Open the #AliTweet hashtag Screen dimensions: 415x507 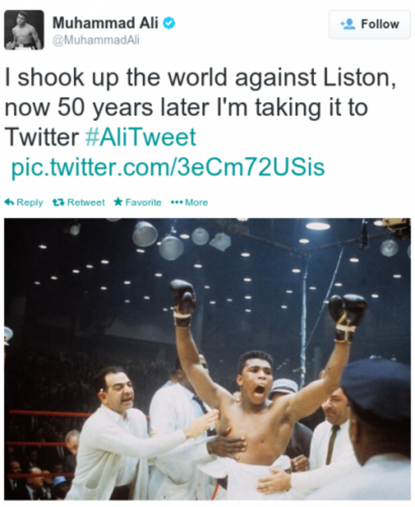pos(140,137)
